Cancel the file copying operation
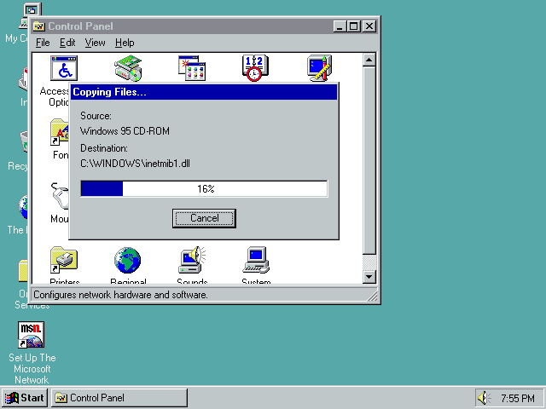 point(204,218)
